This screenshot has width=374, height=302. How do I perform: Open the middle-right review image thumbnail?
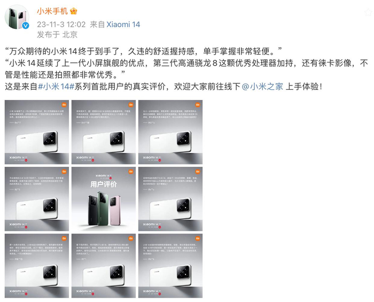click(170, 199)
